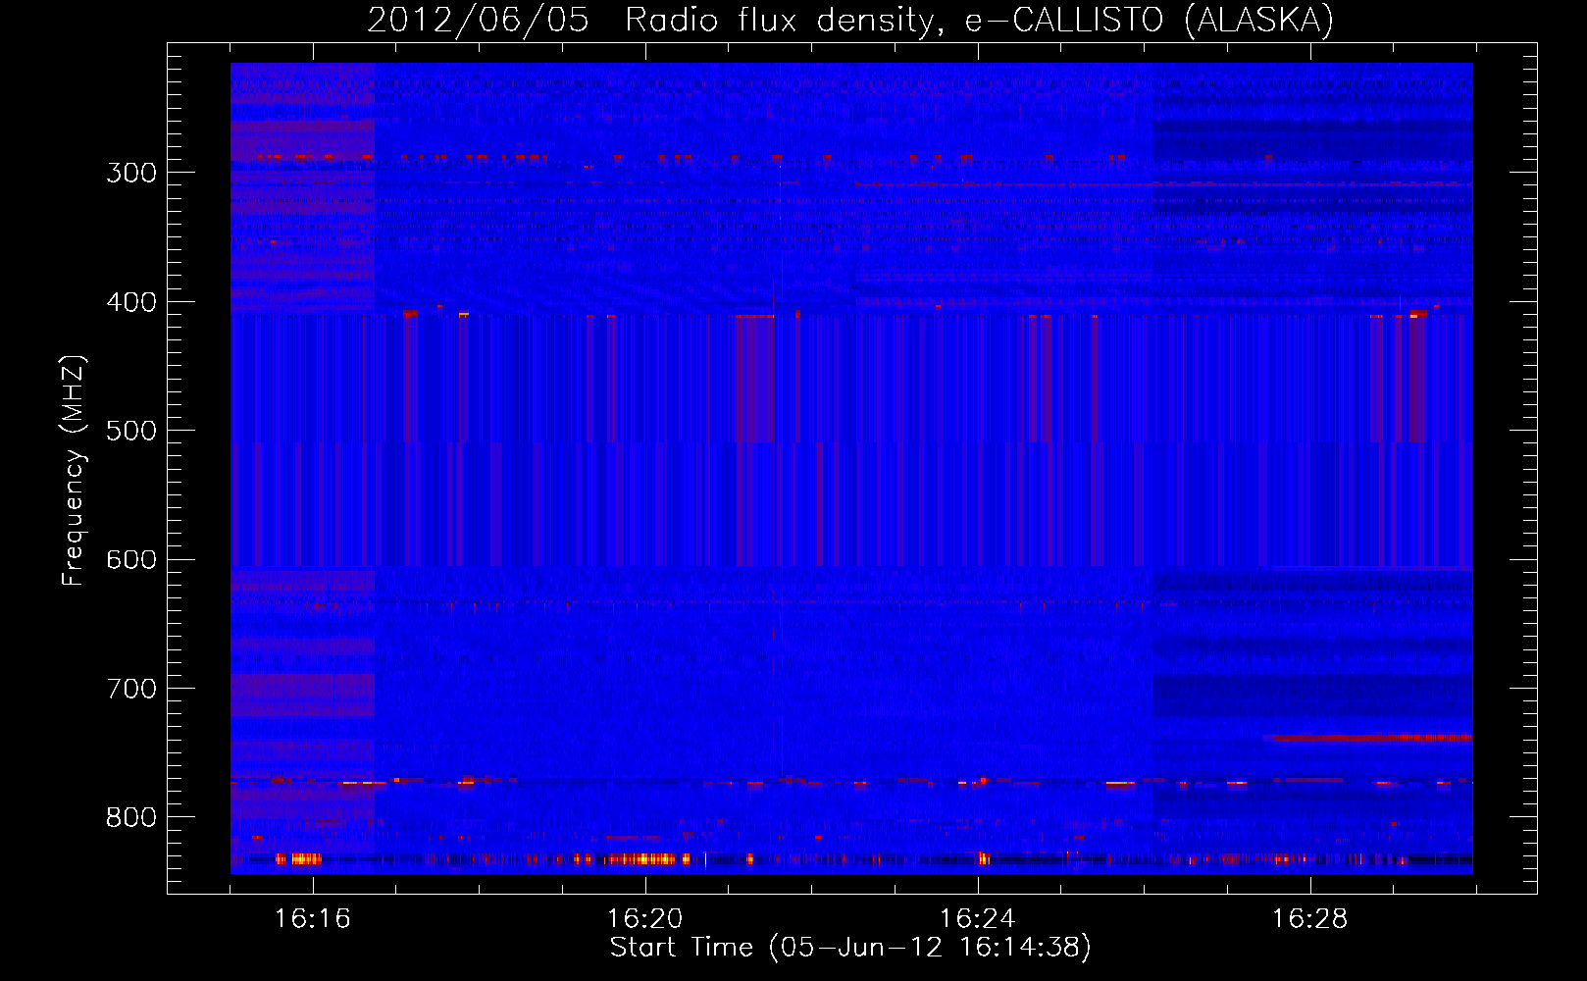1587x981 pixels.
Task: Click the 500 frequency tick label
Action: [131, 431]
